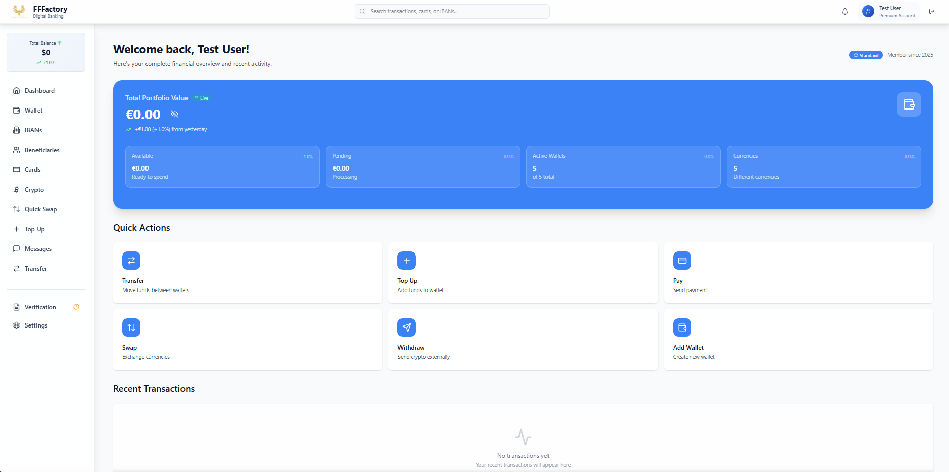This screenshot has height=472, width=949.
Task: Click the logout icon in header
Action: [x=932, y=11]
